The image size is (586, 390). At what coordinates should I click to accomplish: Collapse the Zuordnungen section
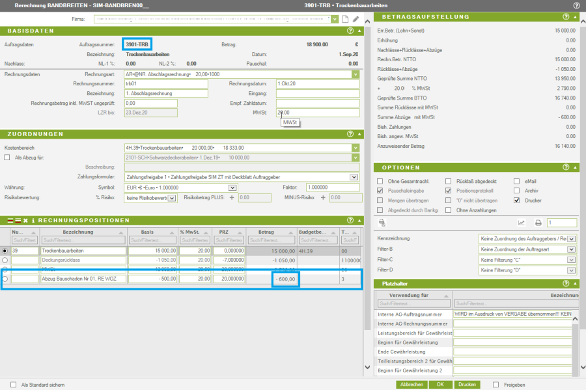358,134
